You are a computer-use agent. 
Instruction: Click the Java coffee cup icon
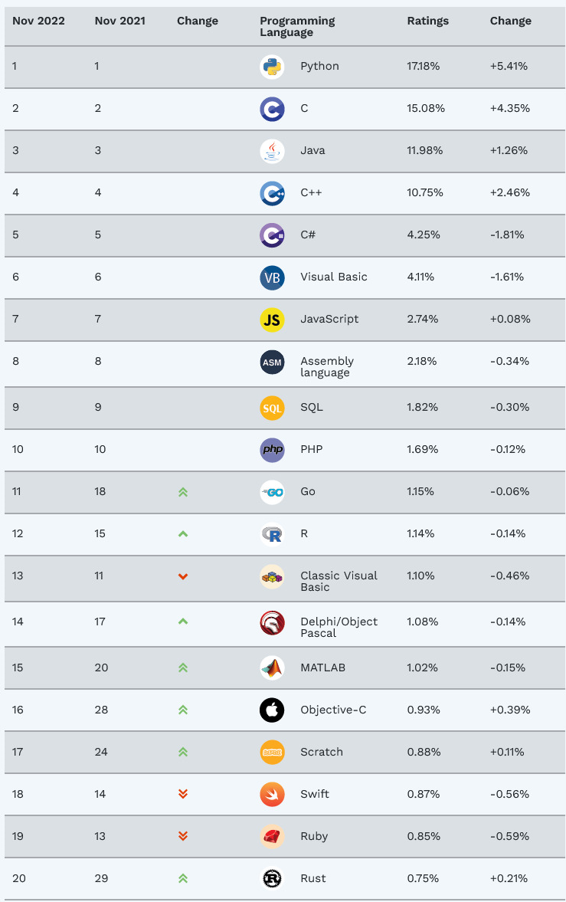point(272,151)
